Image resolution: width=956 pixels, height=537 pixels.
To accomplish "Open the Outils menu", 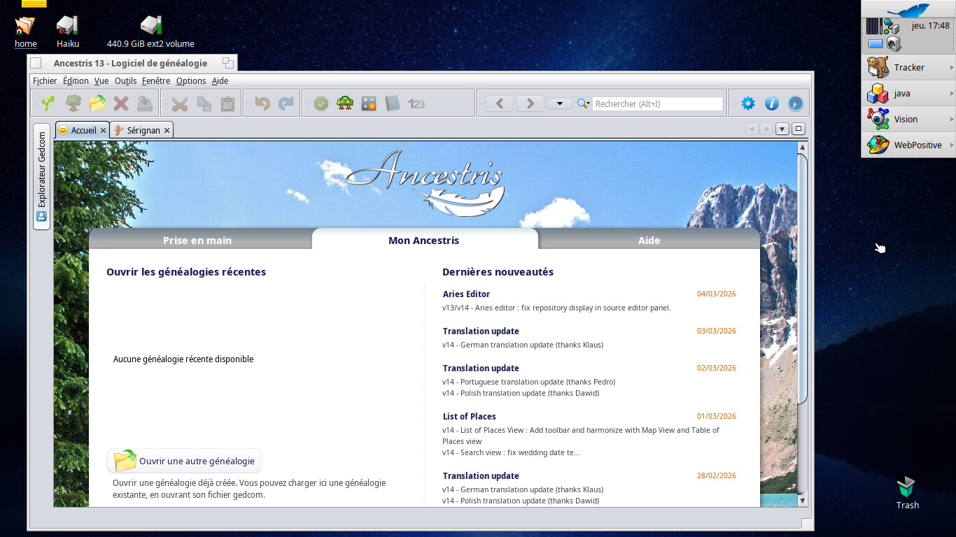I will point(125,81).
